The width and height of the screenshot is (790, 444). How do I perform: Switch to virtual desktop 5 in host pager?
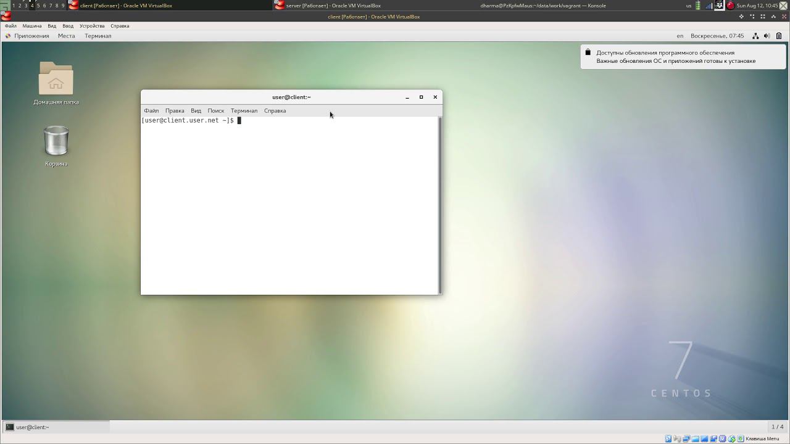pyautogui.click(x=38, y=6)
